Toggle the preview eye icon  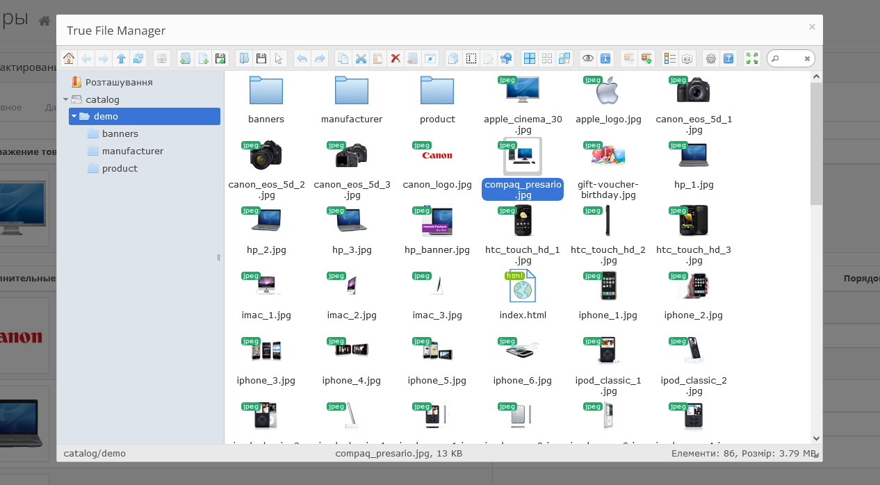[x=587, y=58]
